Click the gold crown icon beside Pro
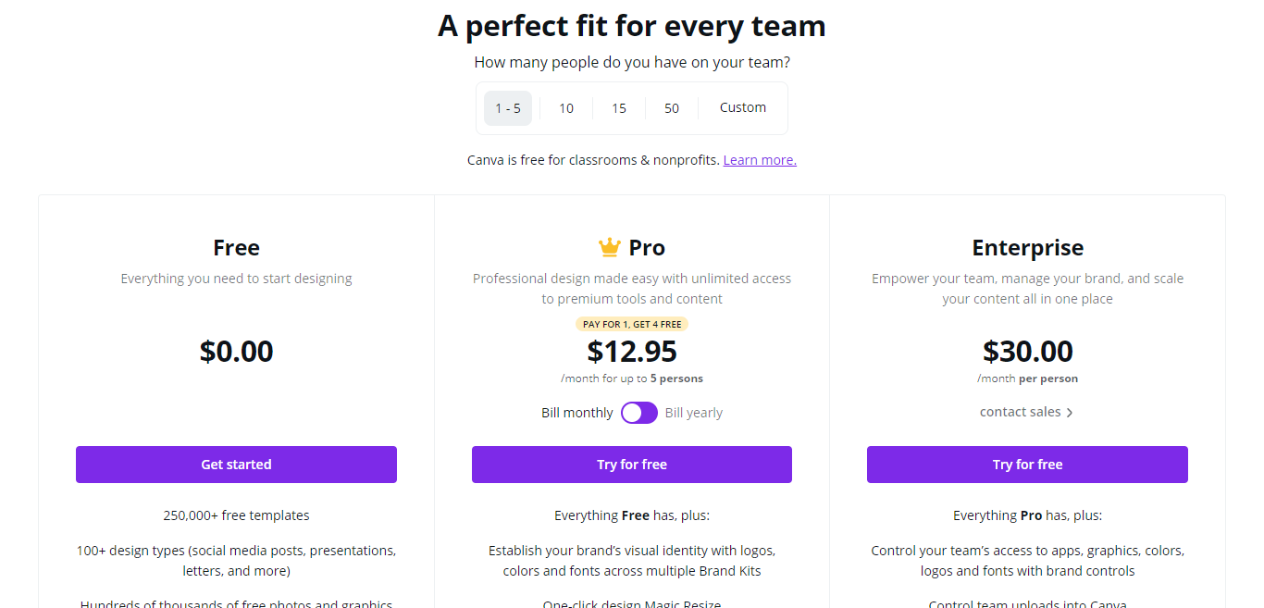This screenshot has width=1264, height=608. click(x=609, y=247)
